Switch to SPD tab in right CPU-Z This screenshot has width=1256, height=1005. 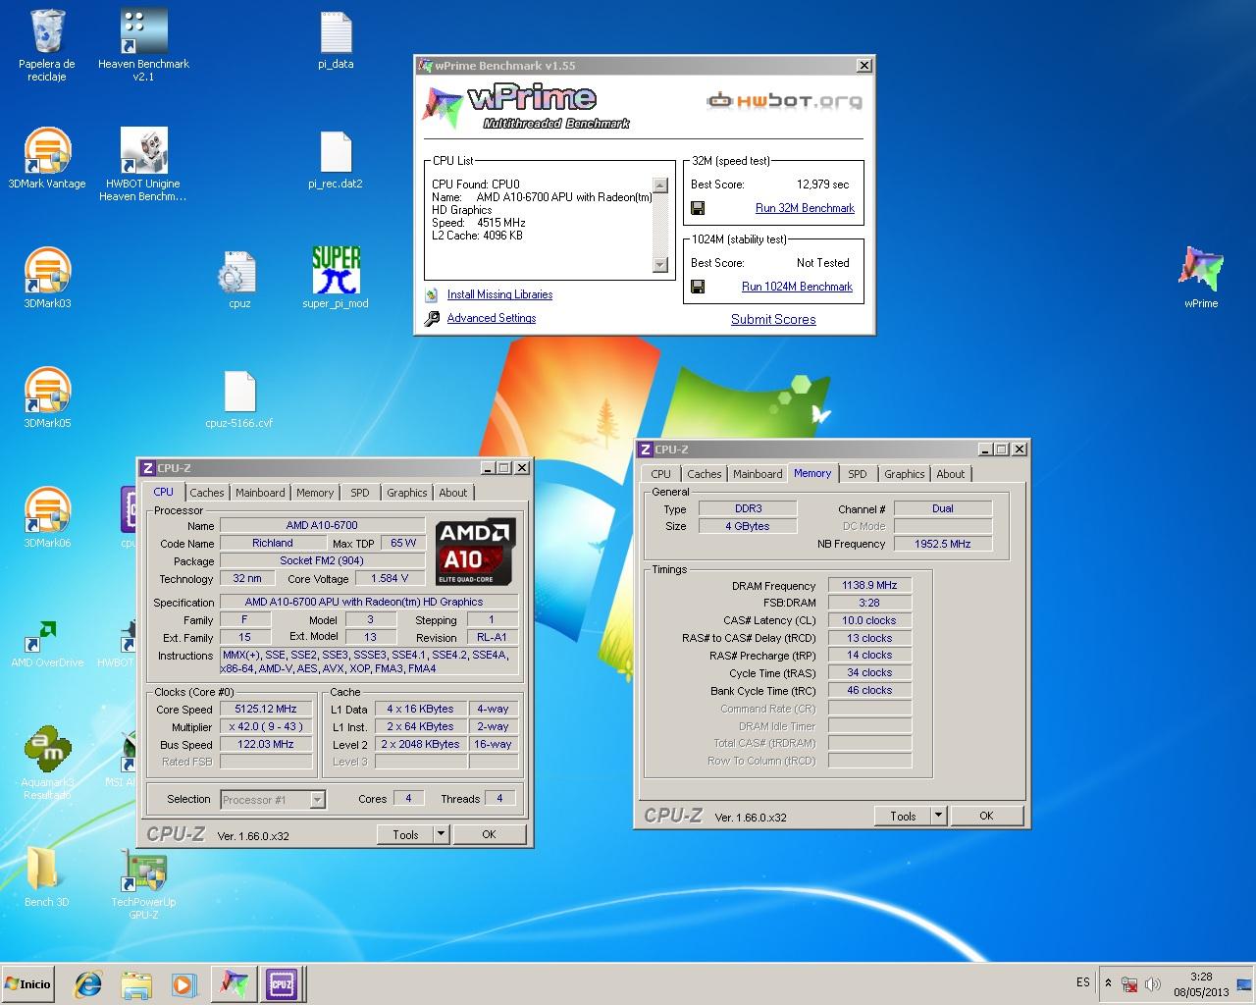click(x=858, y=474)
